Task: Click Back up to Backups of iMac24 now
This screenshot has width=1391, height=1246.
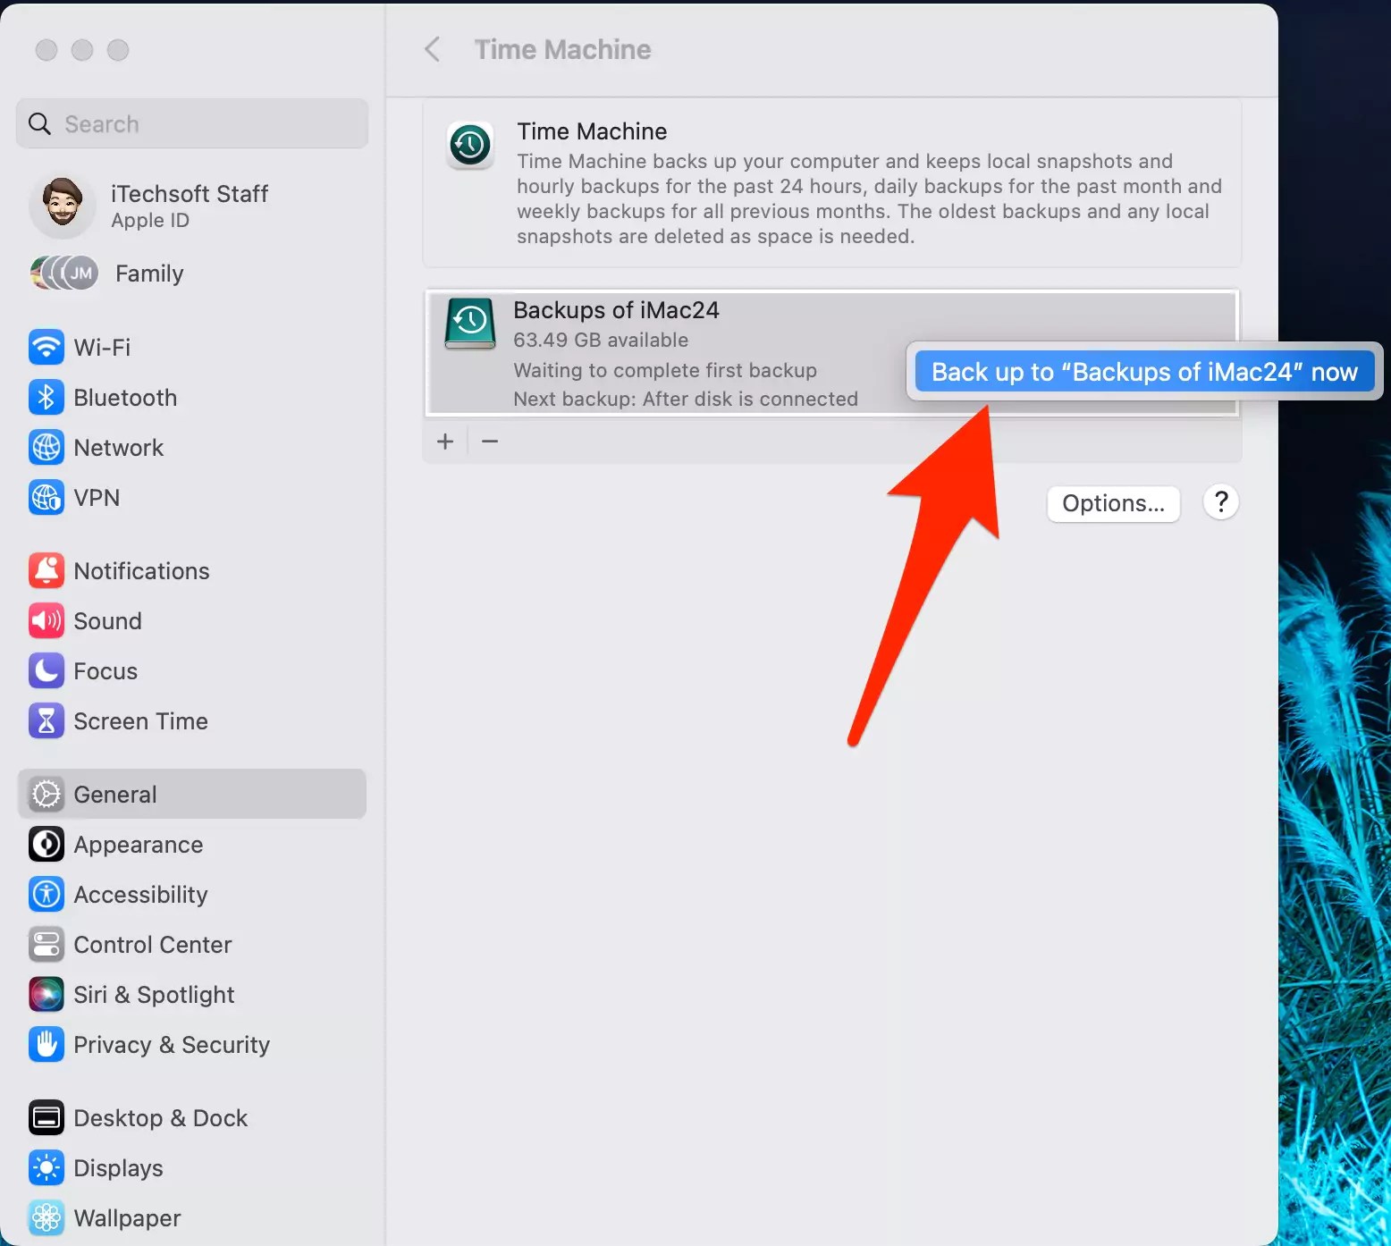Action: click(1144, 372)
